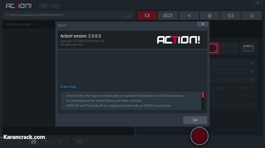The height and width of the screenshot is (148, 265).
Task: Click the 'All rights reserved.' text
Action: (72, 45)
